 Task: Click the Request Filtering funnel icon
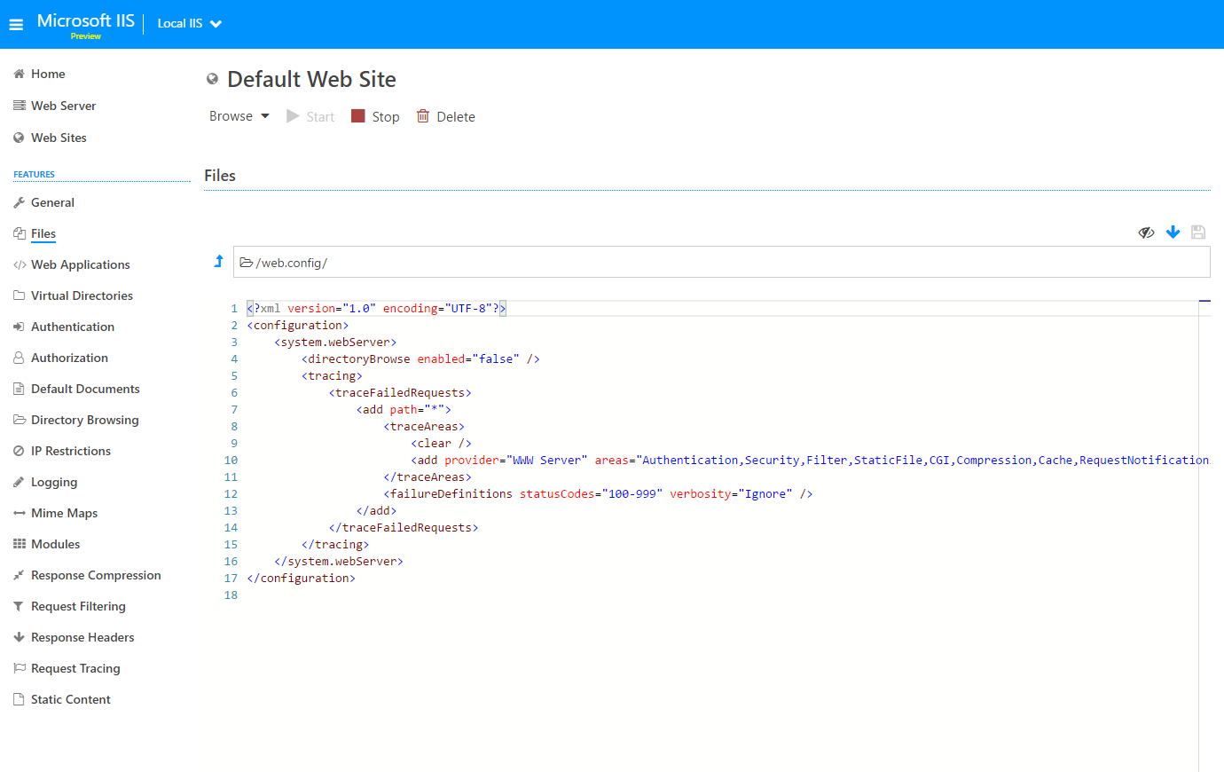(19, 606)
